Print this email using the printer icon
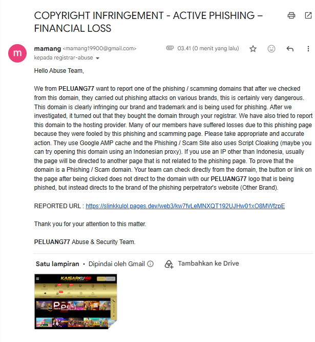 pyautogui.click(x=291, y=15)
